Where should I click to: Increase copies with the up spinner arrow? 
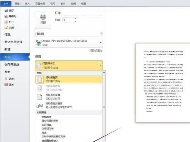tap(76, 19)
